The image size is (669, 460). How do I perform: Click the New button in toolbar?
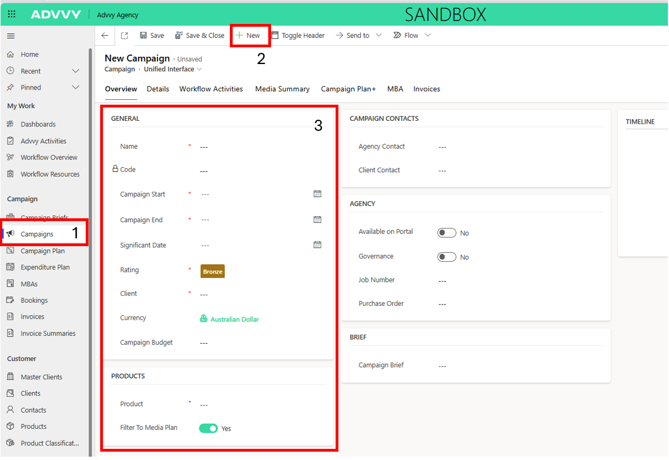[x=248, y=35]
